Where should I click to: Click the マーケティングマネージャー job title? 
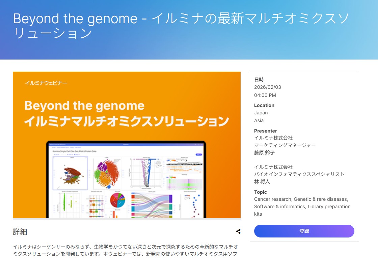click(x=285, y=145)
